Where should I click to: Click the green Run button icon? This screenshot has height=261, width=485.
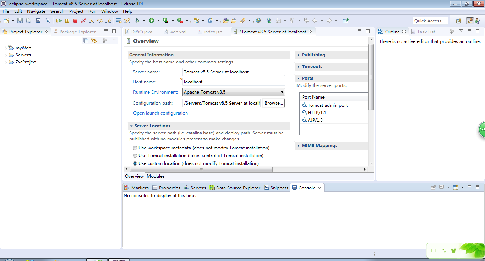click(152, 21)
